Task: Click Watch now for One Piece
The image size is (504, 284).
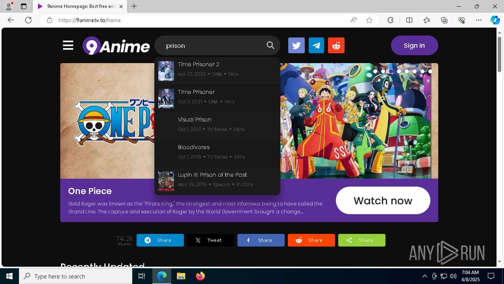Action: point(383,200)
